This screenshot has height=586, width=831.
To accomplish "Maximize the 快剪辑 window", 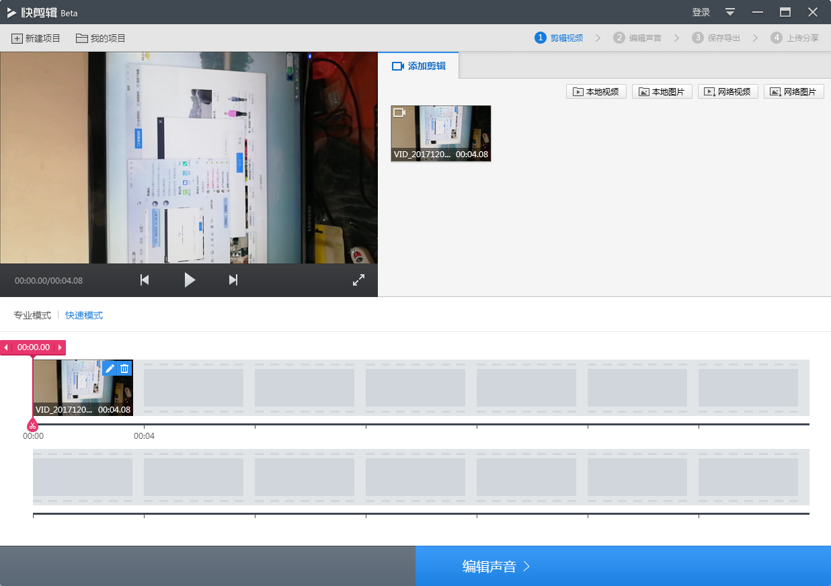I will tap(785, 12).
